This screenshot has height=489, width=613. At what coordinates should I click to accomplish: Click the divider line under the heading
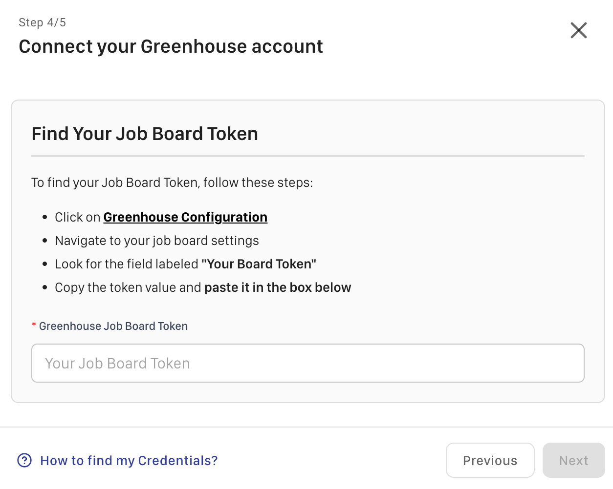tap(307, 156)
